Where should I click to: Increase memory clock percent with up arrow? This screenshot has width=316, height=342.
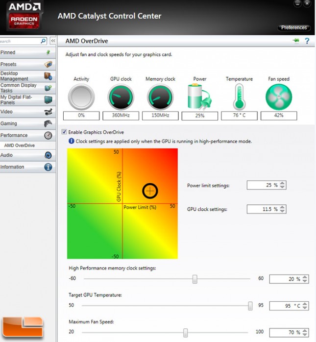pos(305,277)
